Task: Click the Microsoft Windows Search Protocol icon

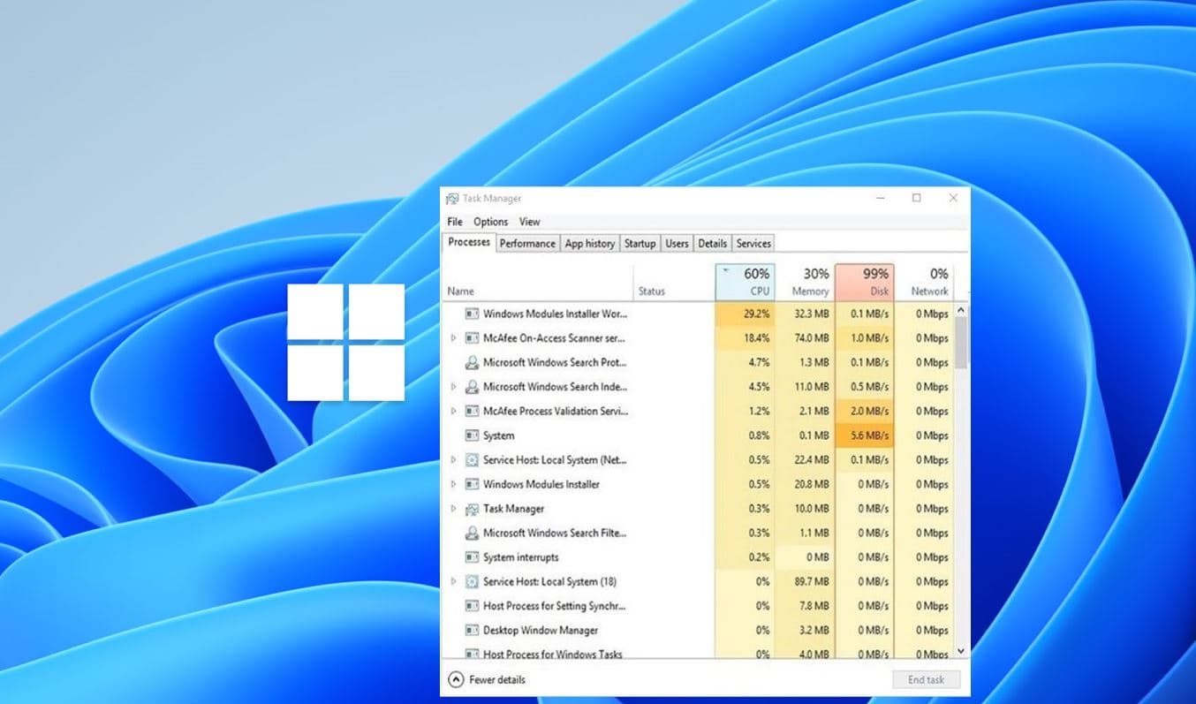Action: point(472,362)
